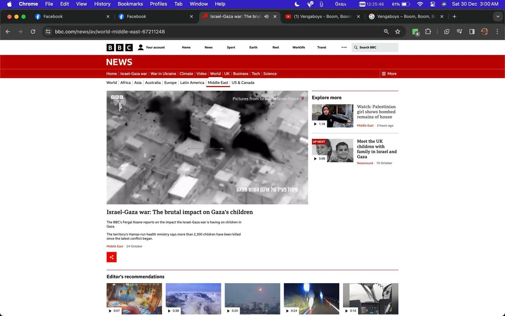Viewport: 505px width, 316px height.
Task: Reload the BBC page
Action: coord(33,32)
